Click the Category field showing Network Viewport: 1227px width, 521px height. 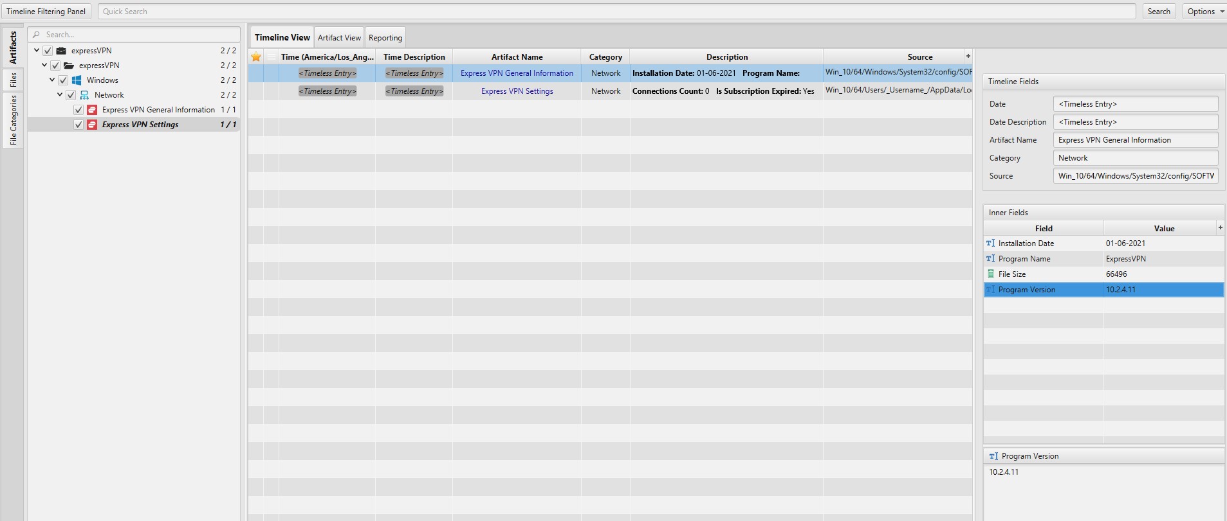(1136, 158)
